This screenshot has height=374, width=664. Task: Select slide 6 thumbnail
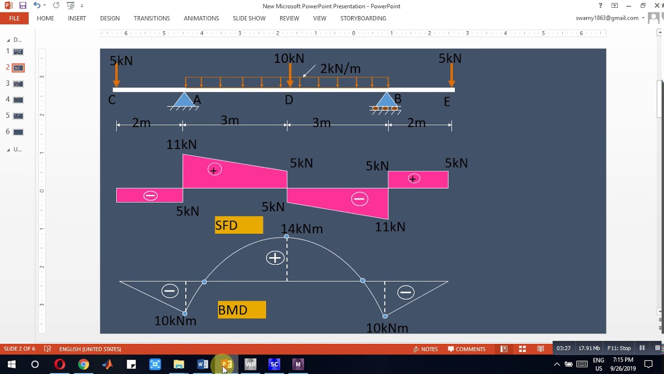click(x=18, y=132)
